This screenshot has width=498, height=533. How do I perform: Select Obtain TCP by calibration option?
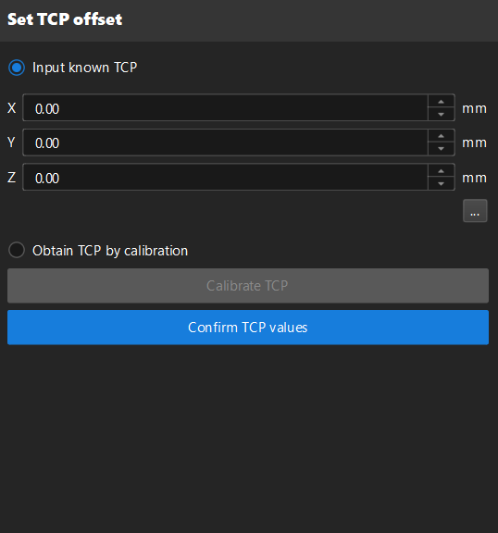pos(17,250)
